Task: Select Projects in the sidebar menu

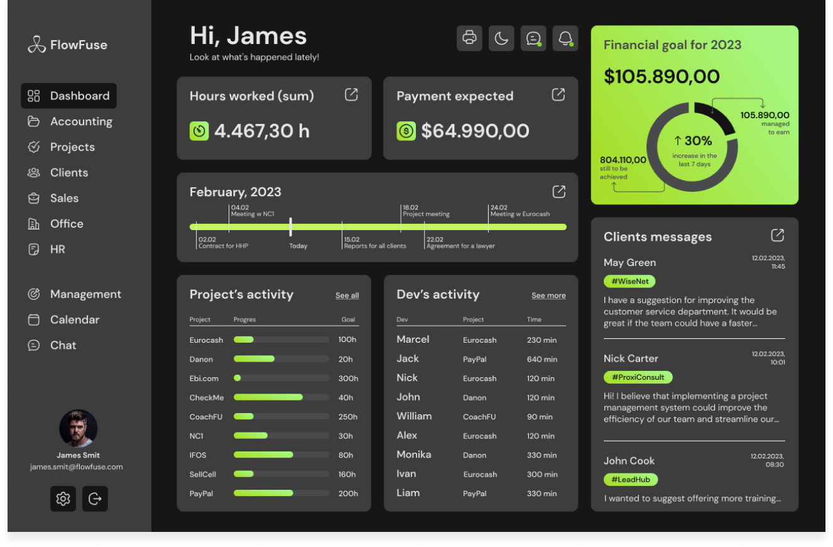Action: pyautogui.click(x=72, y=147)
